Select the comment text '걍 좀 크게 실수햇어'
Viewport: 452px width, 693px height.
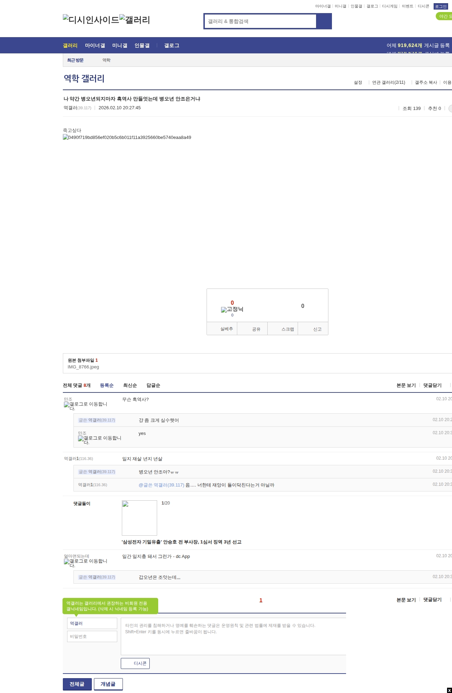[x=159, y=420]
